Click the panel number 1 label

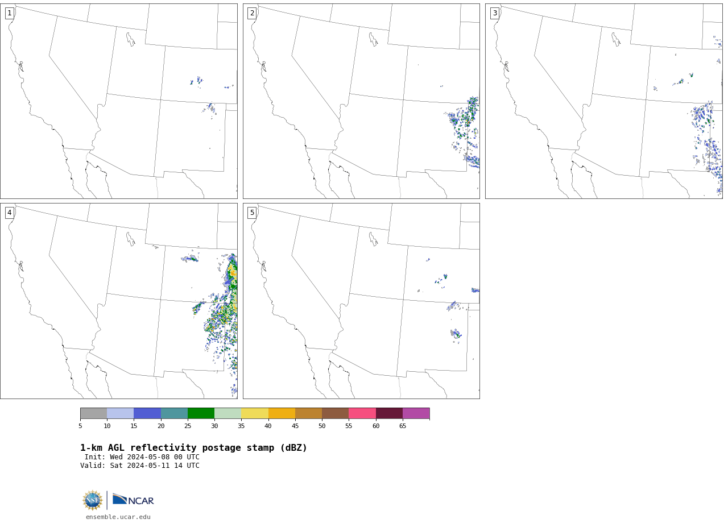[10, 13]
